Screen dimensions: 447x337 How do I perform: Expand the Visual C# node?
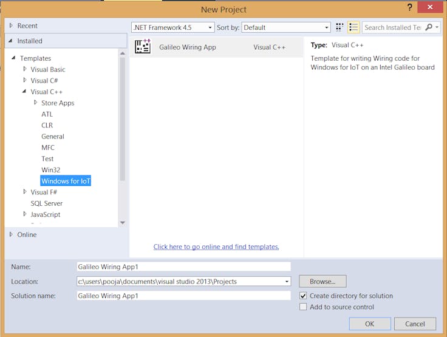coord(25,80)
